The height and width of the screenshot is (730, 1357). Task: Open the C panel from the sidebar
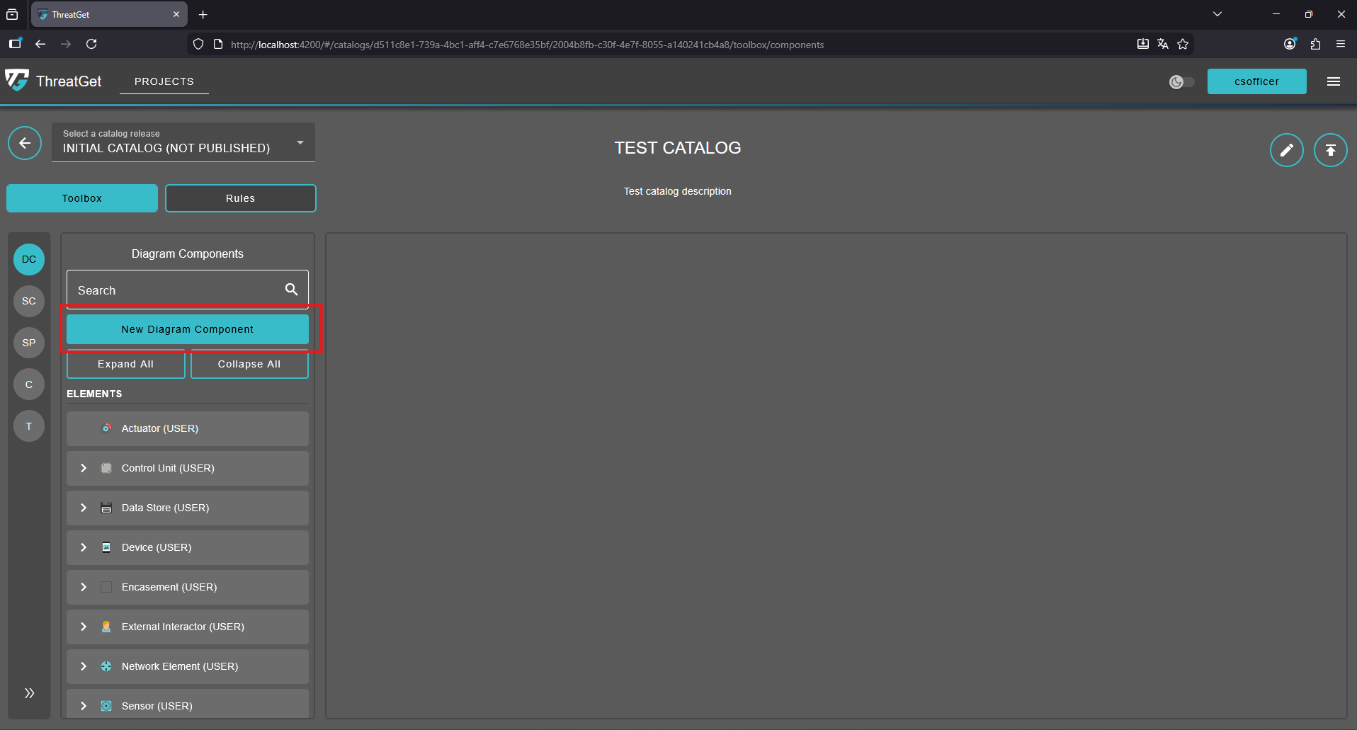(x=28, y=384)
